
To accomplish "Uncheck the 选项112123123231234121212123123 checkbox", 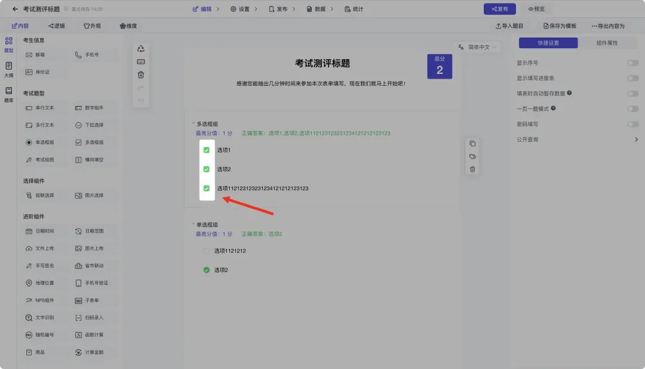I will click(x=207, y=188).
